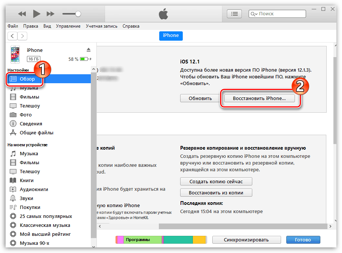Screen dimensions: 342x253
Task: Open Книги on the device
Action: pos(49,181)
